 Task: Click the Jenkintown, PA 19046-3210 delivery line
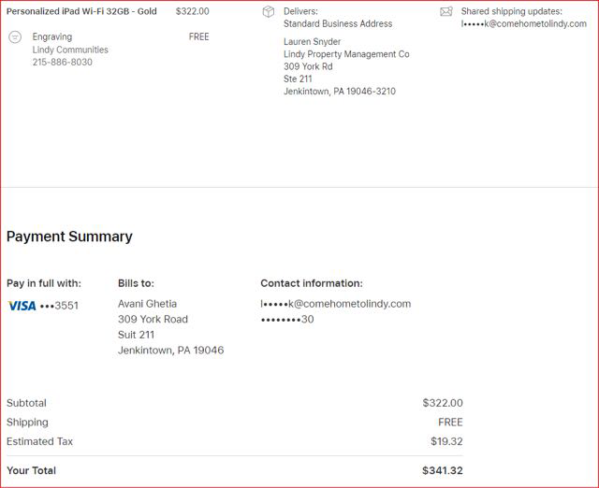point(340,92)
